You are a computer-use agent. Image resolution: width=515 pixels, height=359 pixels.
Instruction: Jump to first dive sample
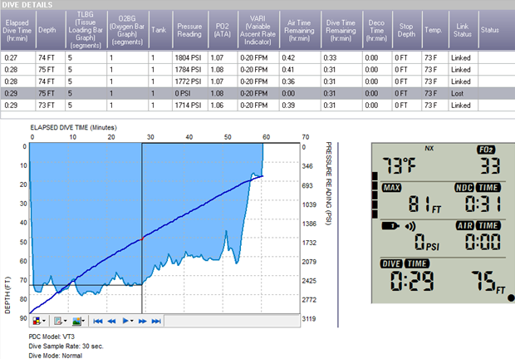tap(98, 320)
